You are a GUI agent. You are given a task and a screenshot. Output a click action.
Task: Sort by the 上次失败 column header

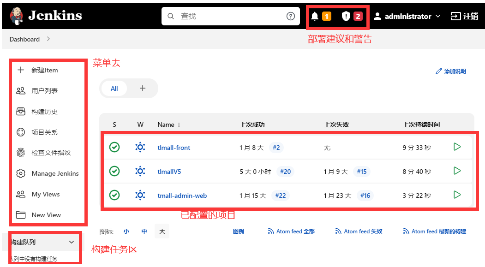(x=336, y=125)
